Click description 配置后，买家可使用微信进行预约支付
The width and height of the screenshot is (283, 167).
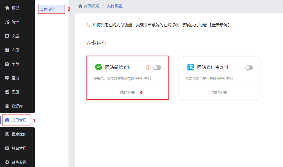[x=122, y=79]
